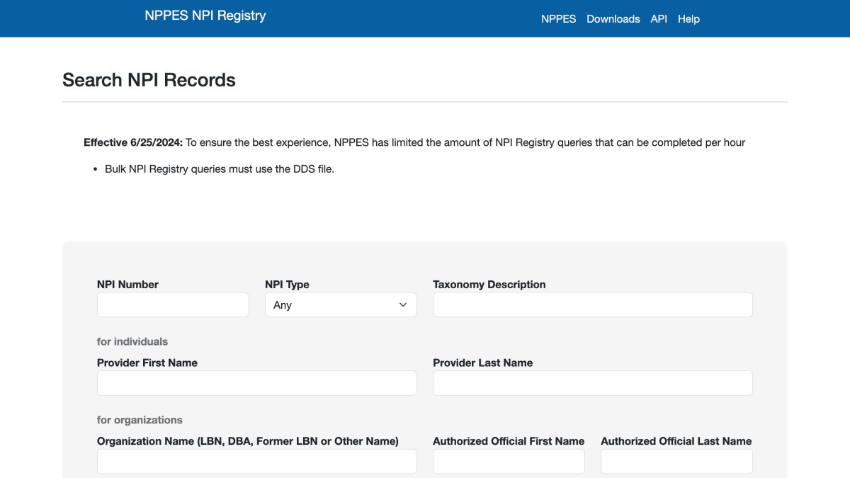Focus the NPI Number input field
The width and height of the screenshot is (850, 478).
173,305
